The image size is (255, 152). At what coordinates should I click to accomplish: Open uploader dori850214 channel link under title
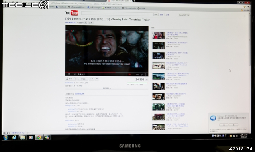click(70, 22)
